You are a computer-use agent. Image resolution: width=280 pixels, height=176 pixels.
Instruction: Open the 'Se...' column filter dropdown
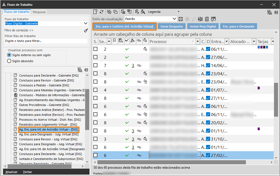pos(109,42)
